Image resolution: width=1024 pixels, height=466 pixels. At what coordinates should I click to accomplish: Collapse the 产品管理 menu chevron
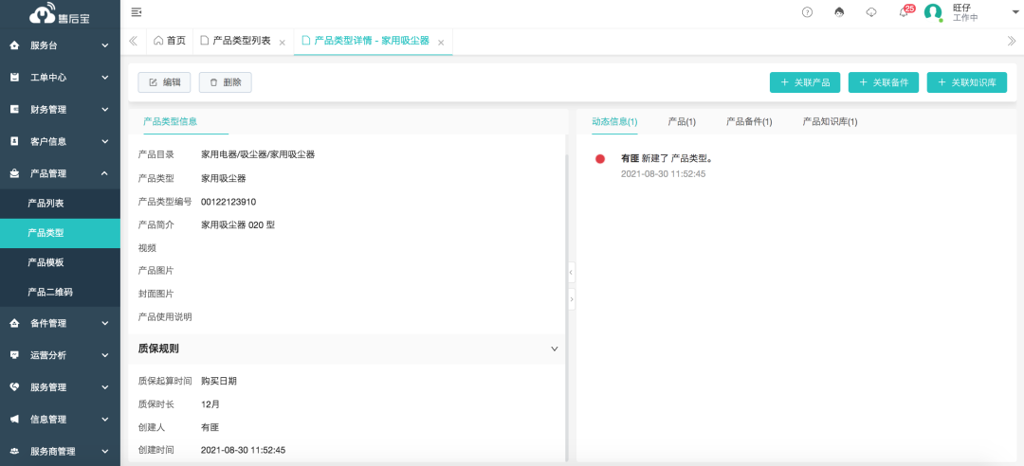click(104, 173)
